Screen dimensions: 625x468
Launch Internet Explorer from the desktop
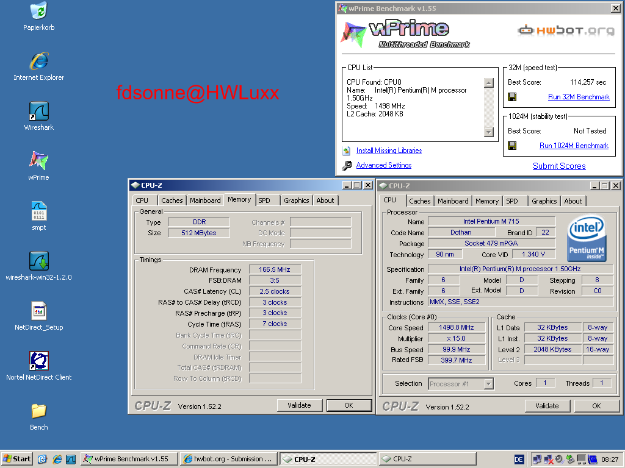click(38, 61)
